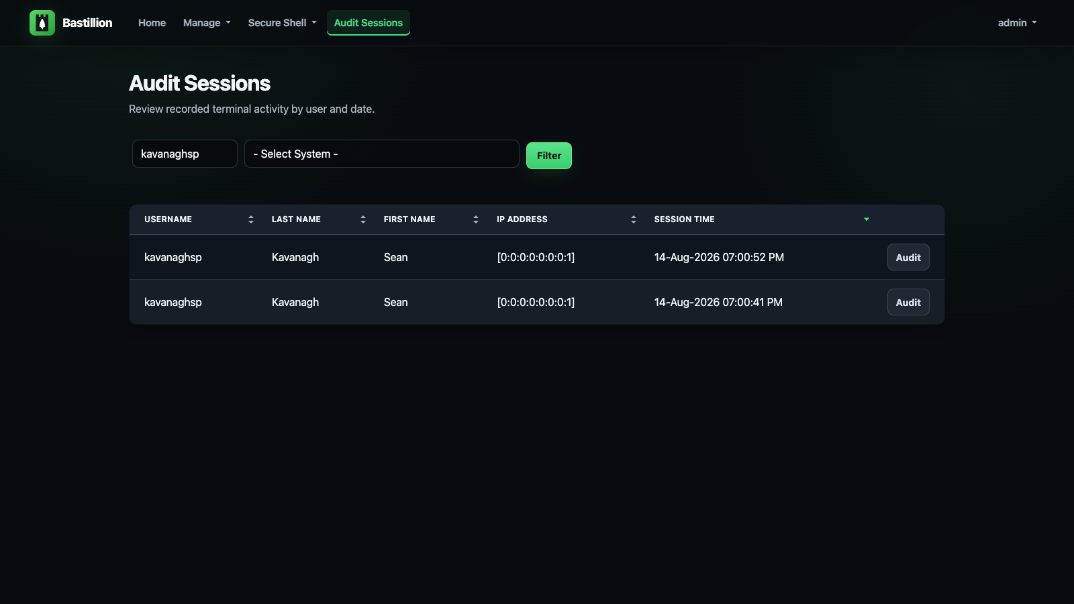Screen dimensions: 1074x604
Task: Open the Manage dropdown menu
Action: click(207, 23)
